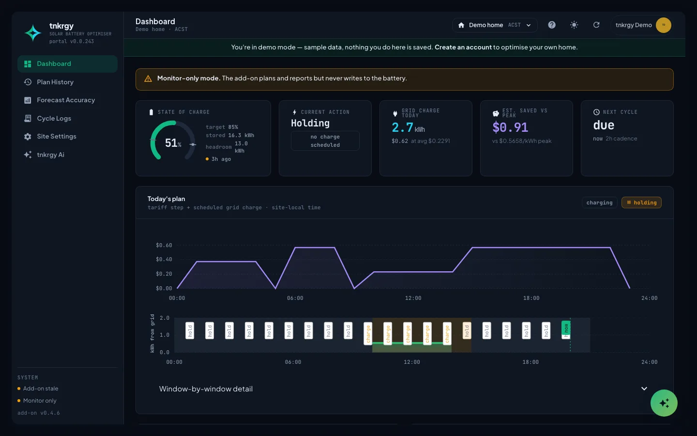The width and height of the screenshot is (697, 436).
Task: Click the piggy bank icon on Est. Saved
Action: [496, 113]
